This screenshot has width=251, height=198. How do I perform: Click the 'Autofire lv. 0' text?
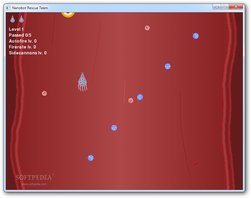23,41
